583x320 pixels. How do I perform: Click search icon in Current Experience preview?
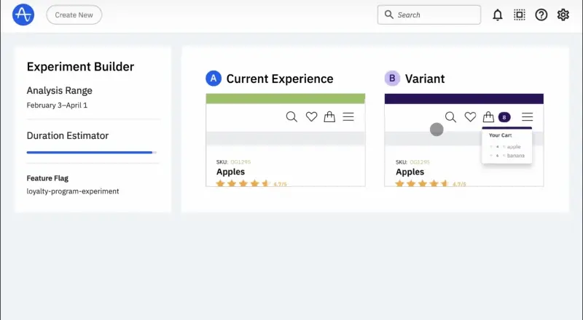point(292,117)
